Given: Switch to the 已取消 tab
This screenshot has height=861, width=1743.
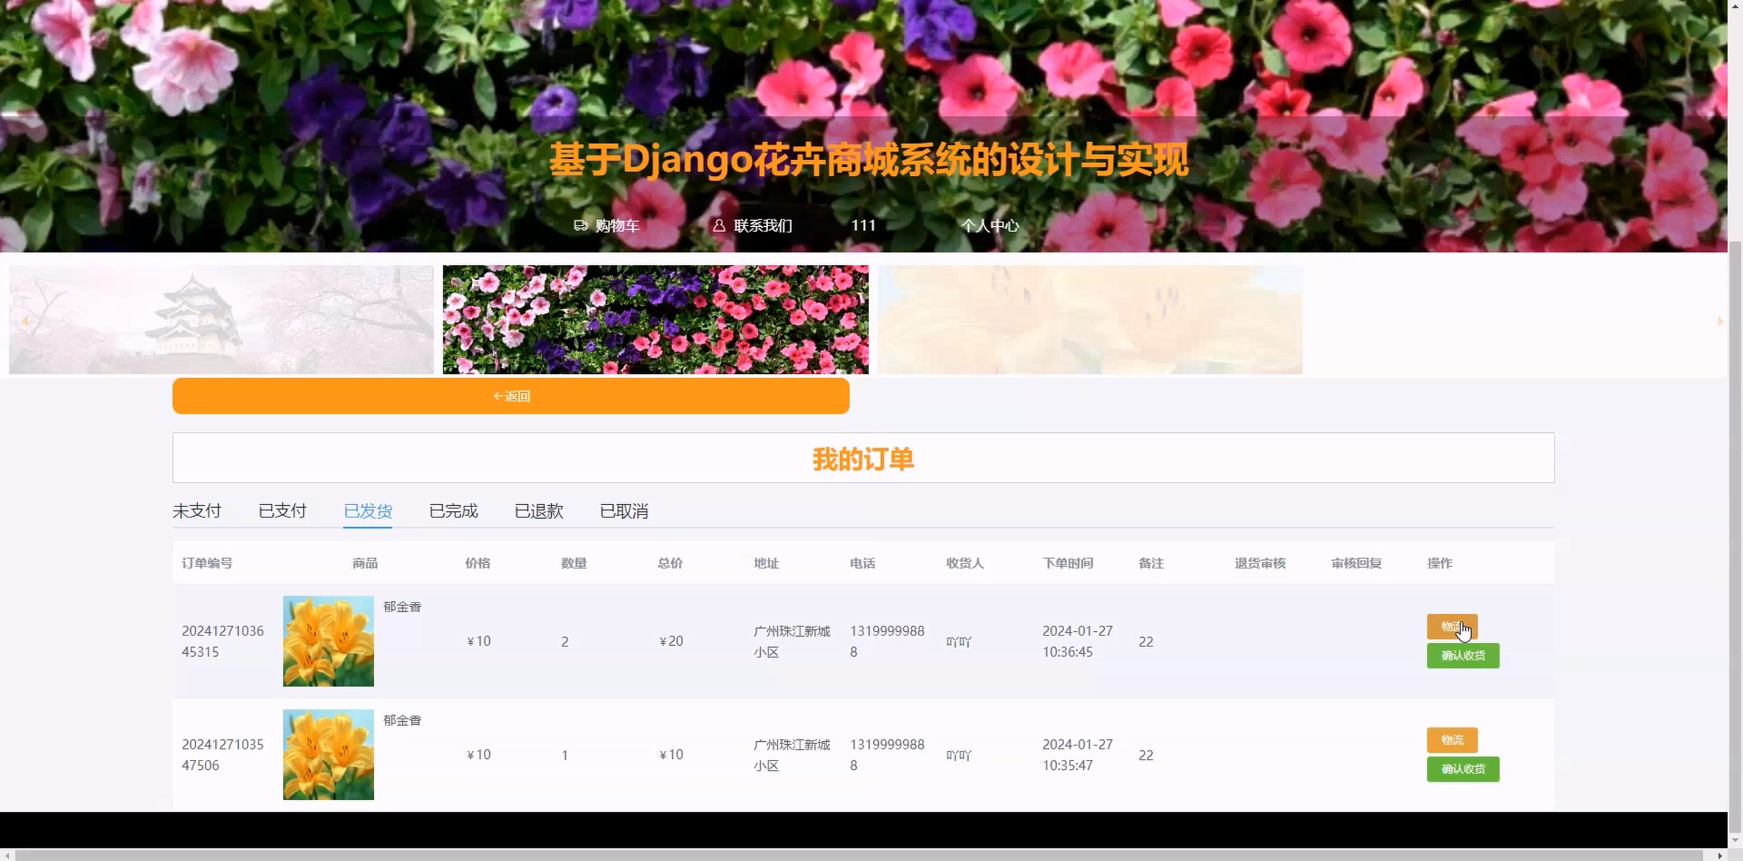Looking at the screenshot, I should [x=624, y=510].
